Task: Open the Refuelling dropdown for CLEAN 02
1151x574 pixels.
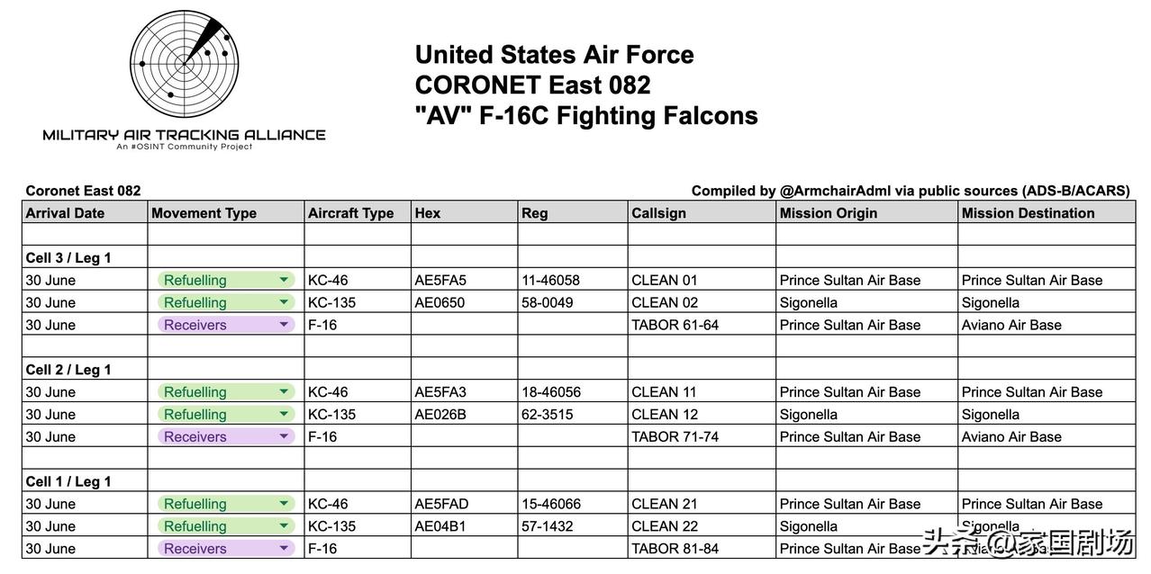Action: [x=226, y=302]
